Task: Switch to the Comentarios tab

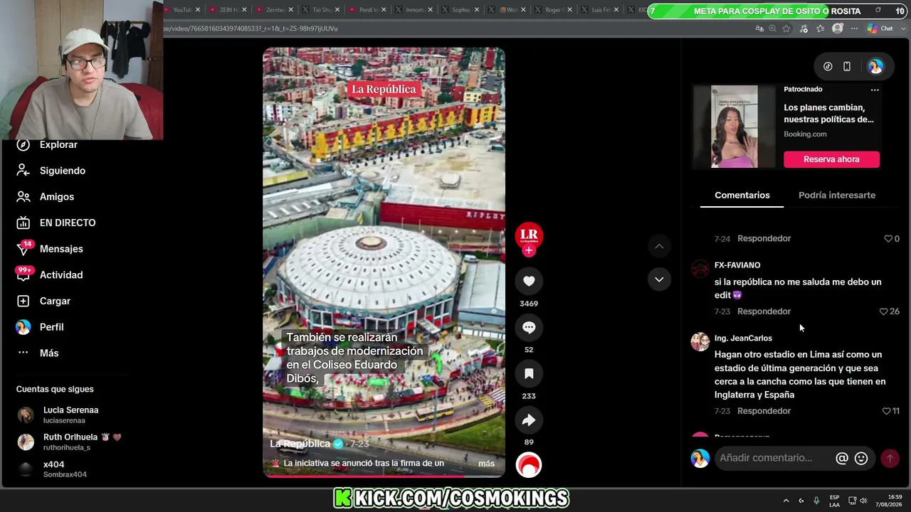Action: [742, 195]
